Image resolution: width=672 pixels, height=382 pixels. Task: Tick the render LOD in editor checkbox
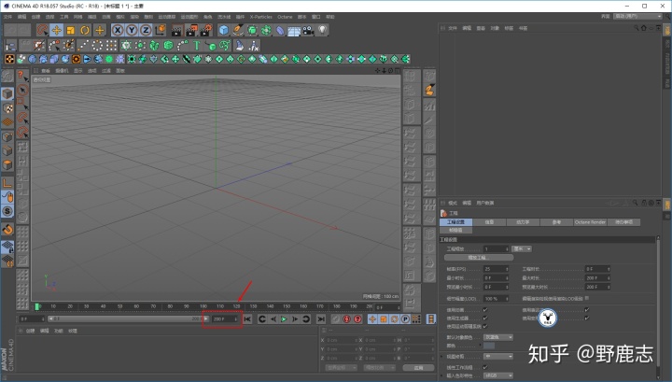(587, 298)
